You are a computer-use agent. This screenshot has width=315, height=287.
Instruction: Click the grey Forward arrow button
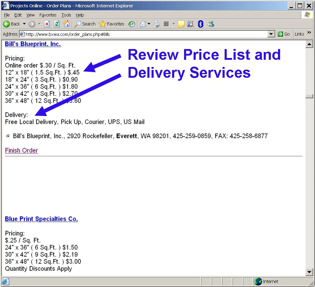pyautogui.click(x=32, y=24)
